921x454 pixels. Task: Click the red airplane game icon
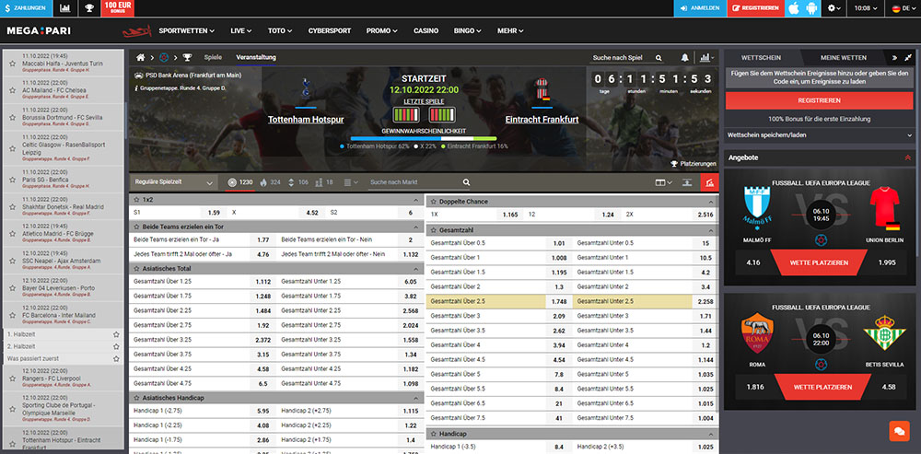(137, 30)
